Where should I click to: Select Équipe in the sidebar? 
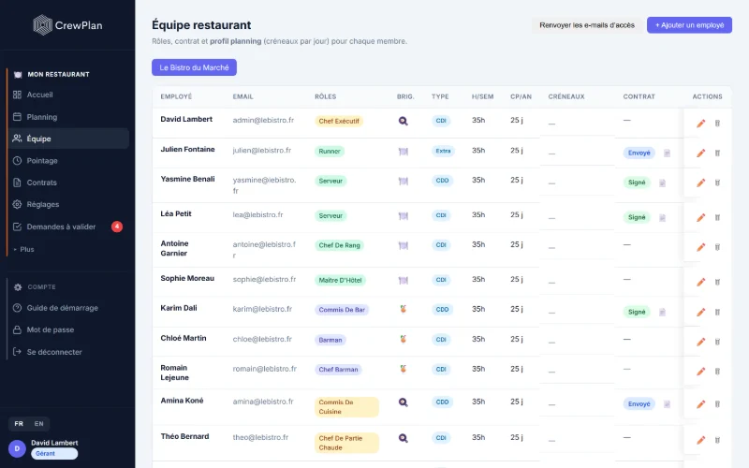coord(67,139)
